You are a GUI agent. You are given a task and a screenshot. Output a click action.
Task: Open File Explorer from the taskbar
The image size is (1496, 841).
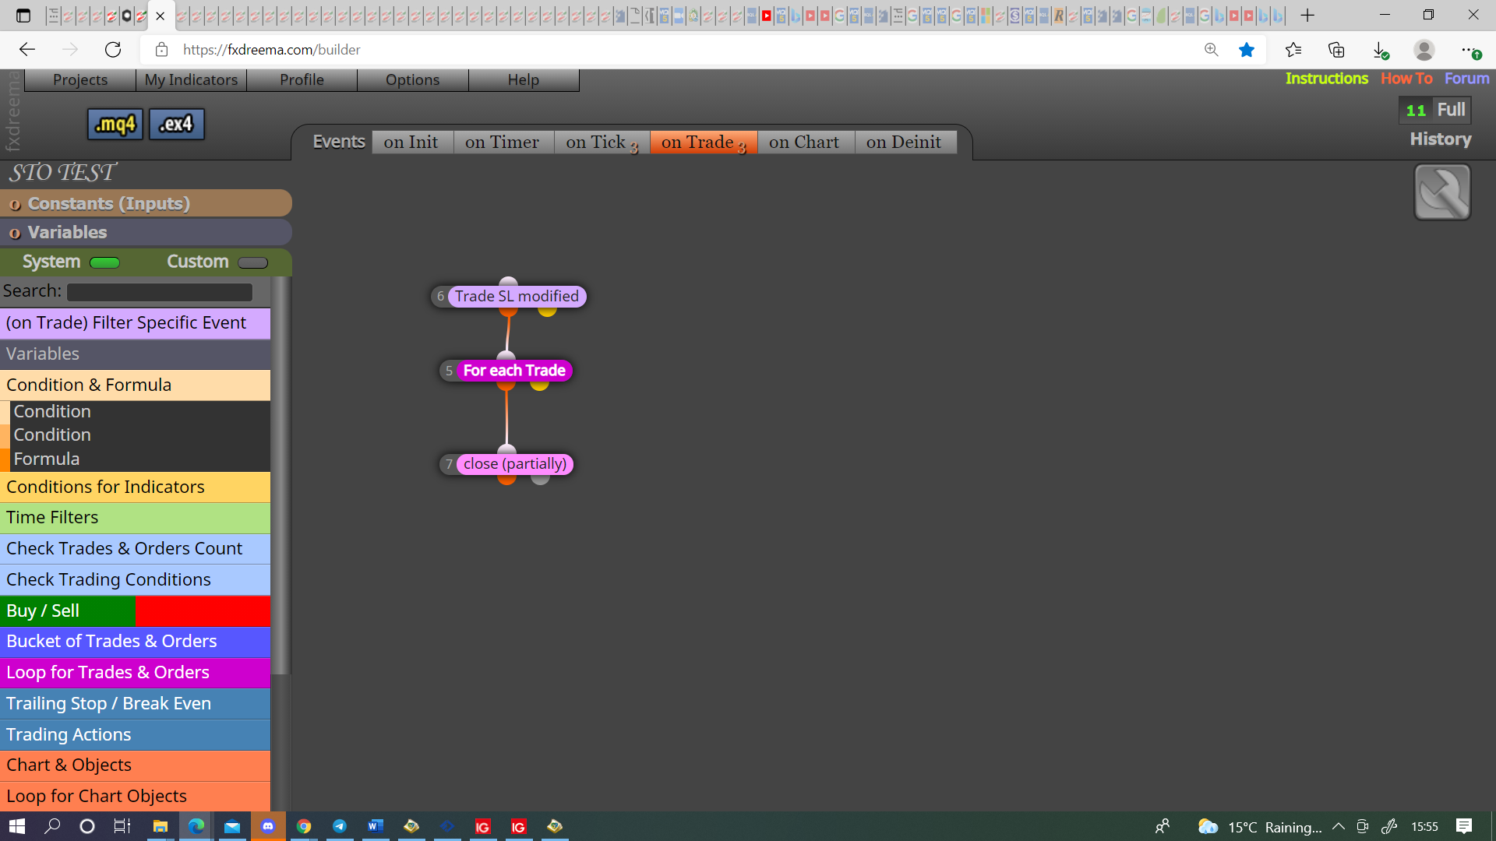point(161,826)
